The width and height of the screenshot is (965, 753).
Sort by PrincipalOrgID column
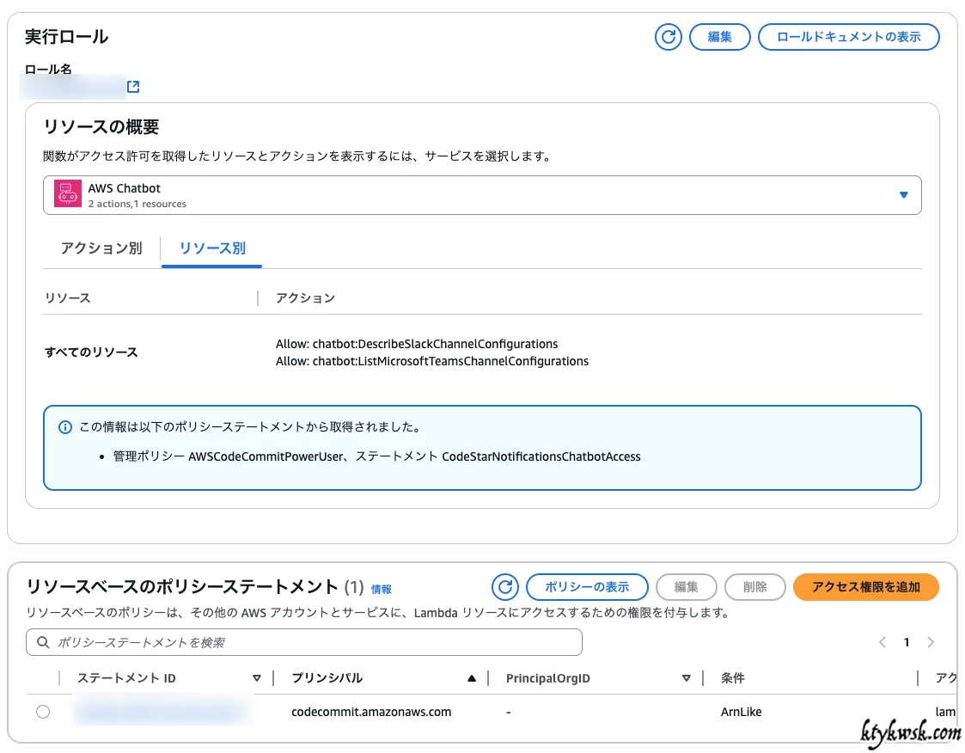click(687, 678)
